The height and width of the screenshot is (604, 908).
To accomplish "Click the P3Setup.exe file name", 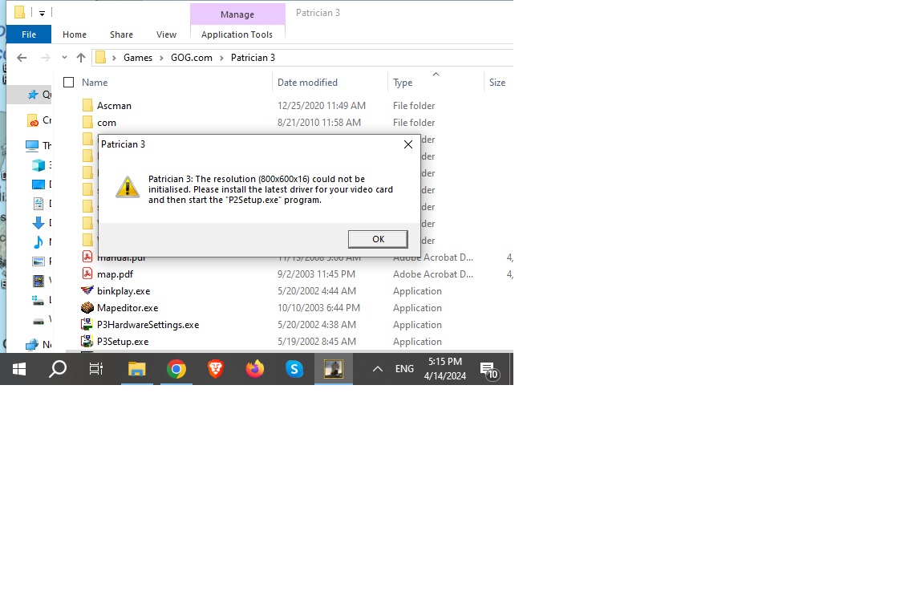I will pyautogui.click(x=123, y=342).
